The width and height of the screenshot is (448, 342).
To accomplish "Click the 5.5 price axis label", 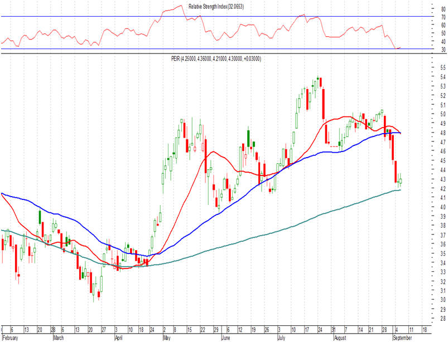I will click(443, 67).
